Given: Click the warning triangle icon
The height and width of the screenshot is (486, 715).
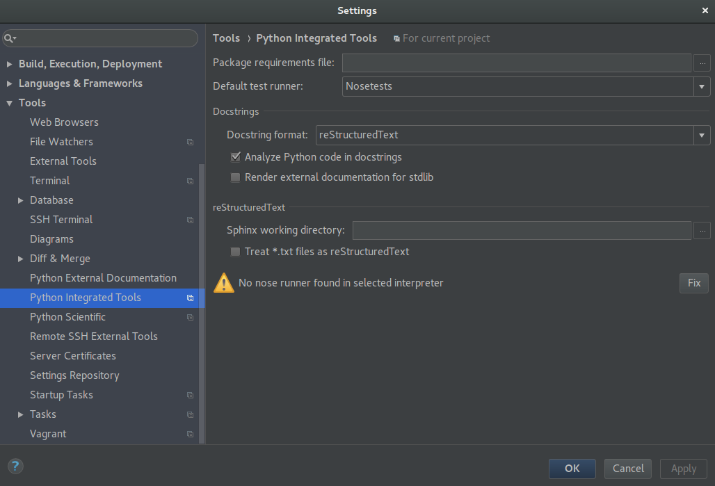Looking at the screenshot, I should 224,283.
